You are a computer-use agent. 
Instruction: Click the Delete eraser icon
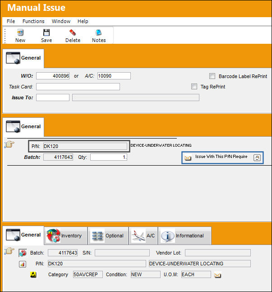pyautogui.click(x=73, y=32)
